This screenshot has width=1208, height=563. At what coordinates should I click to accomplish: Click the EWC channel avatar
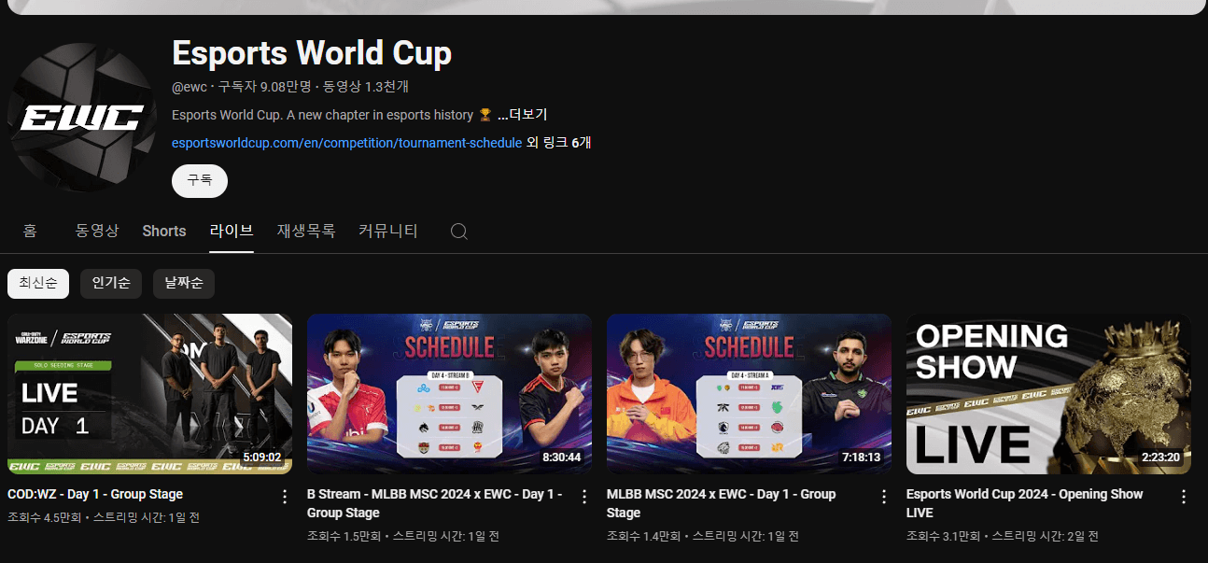point(82,117)
